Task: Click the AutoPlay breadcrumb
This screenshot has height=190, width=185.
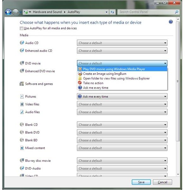Action: click(74, 12)
